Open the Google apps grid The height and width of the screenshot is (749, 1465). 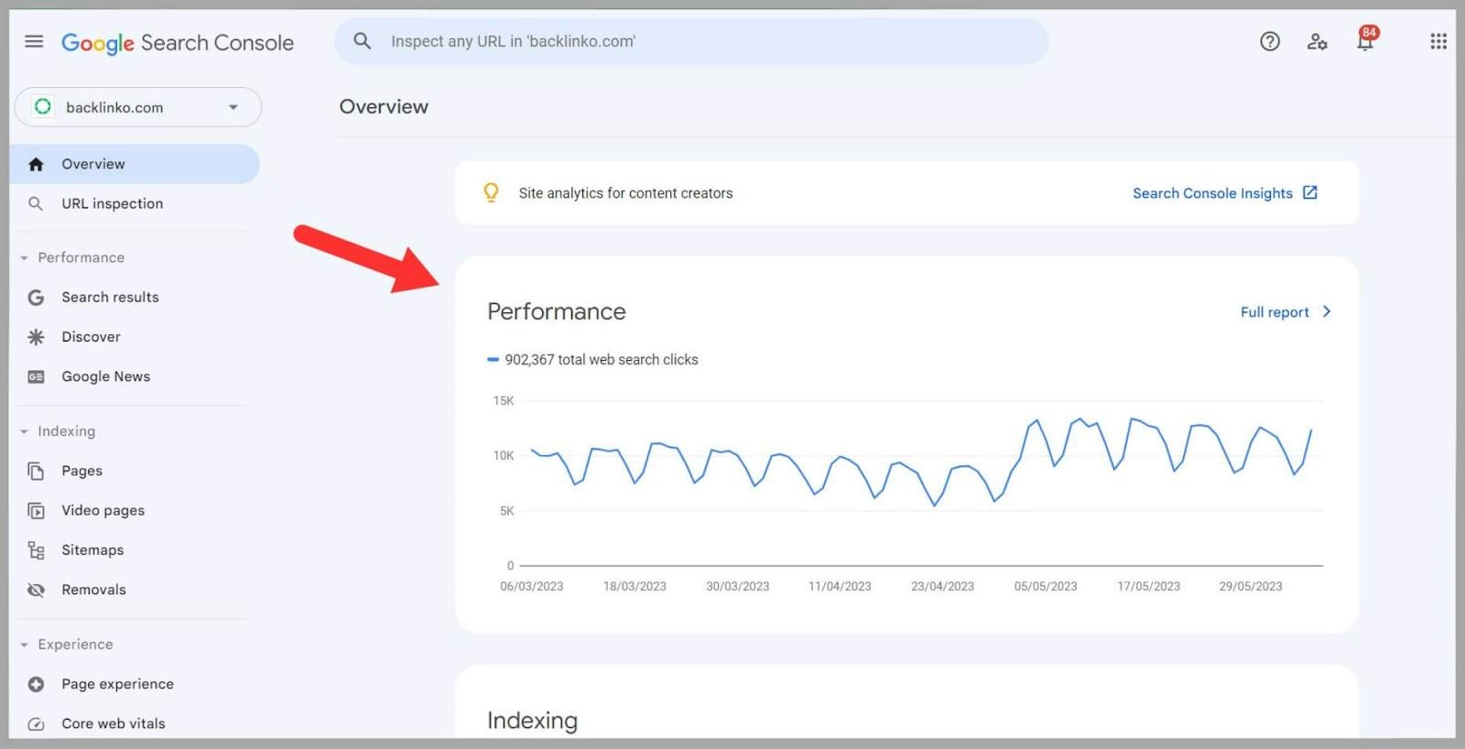1438,41
